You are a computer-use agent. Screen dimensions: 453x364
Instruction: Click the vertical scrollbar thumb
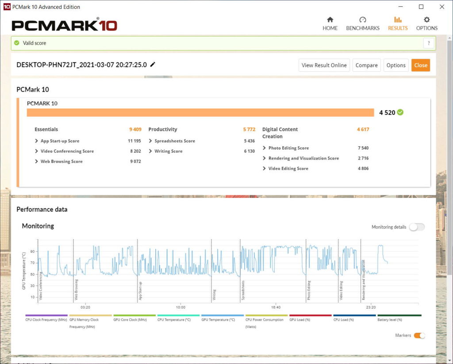(449, 158)
